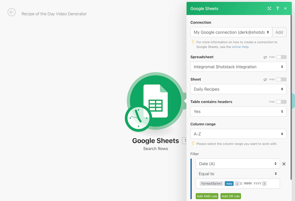Open help with the question mark icon
Viewport: 295px width, 201px height.
point(277,9)
